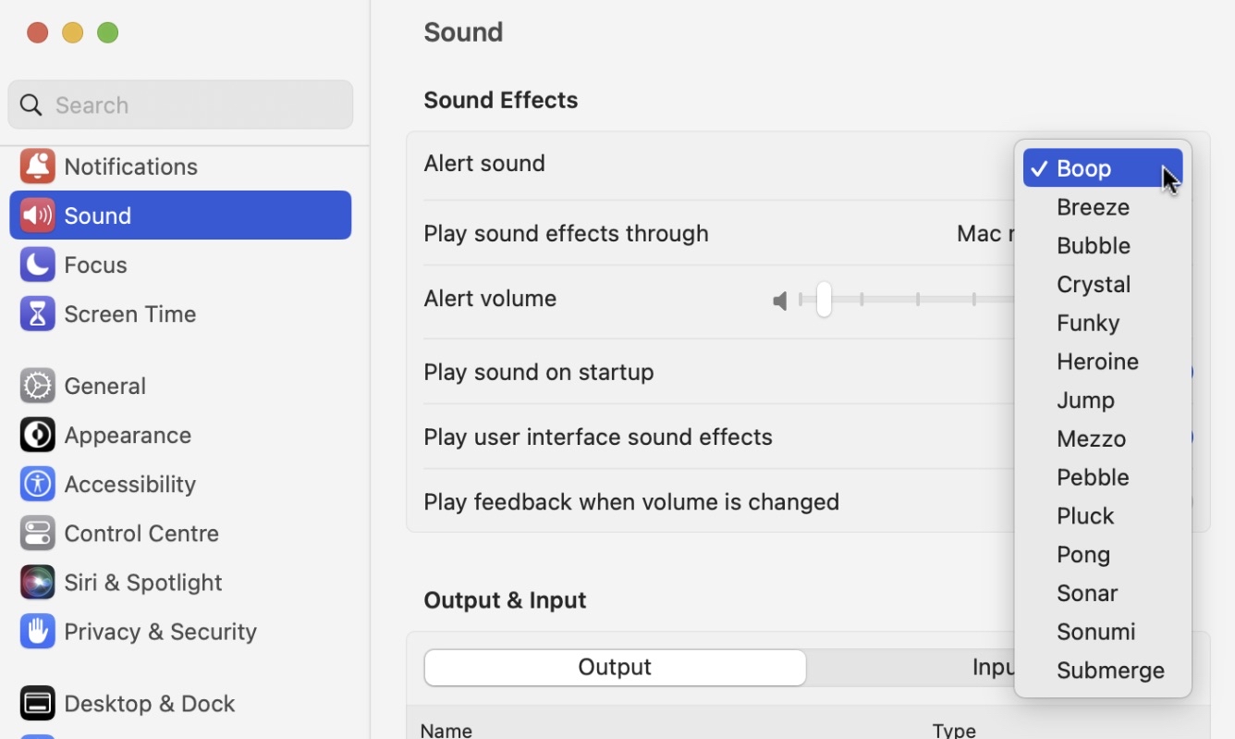This screenshot has width=1235, height=739.
Task: Click the Desktop & Dock icon
Action: pyautogui.click(x=37, y=703)
